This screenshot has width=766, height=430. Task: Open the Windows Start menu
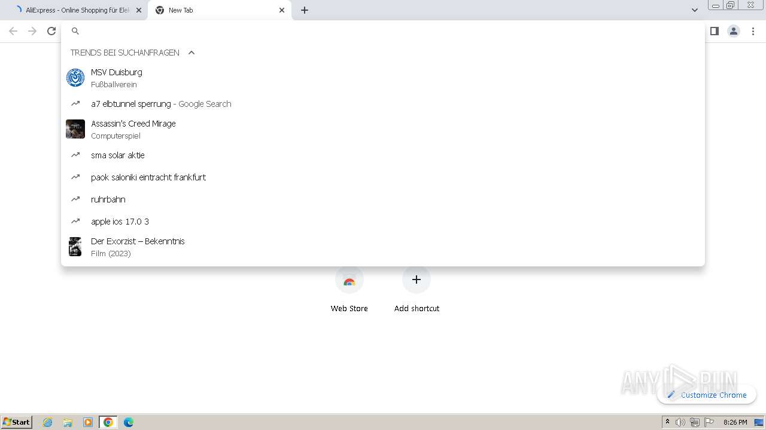pos(17,422)
